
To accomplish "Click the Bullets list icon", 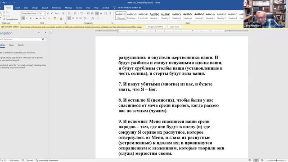I will pyautogui.click(x=69, y=13).
